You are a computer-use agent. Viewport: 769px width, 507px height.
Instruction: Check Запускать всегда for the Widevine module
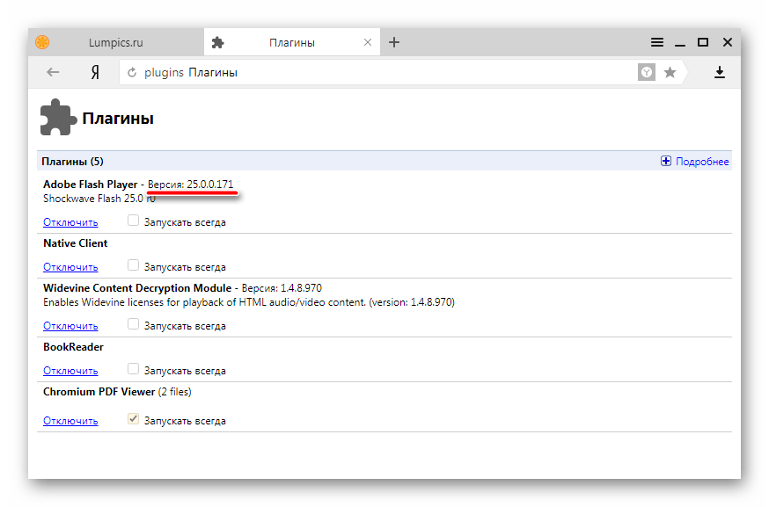tap(133, 323)
